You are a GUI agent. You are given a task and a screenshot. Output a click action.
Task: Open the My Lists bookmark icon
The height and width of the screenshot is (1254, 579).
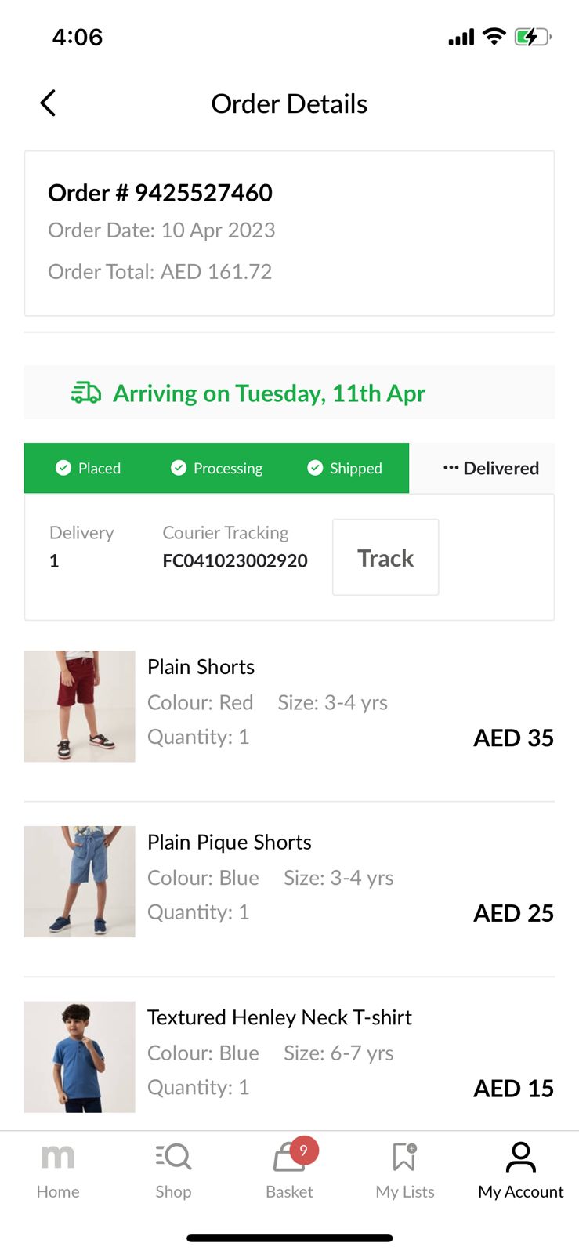coord(404,1157)
